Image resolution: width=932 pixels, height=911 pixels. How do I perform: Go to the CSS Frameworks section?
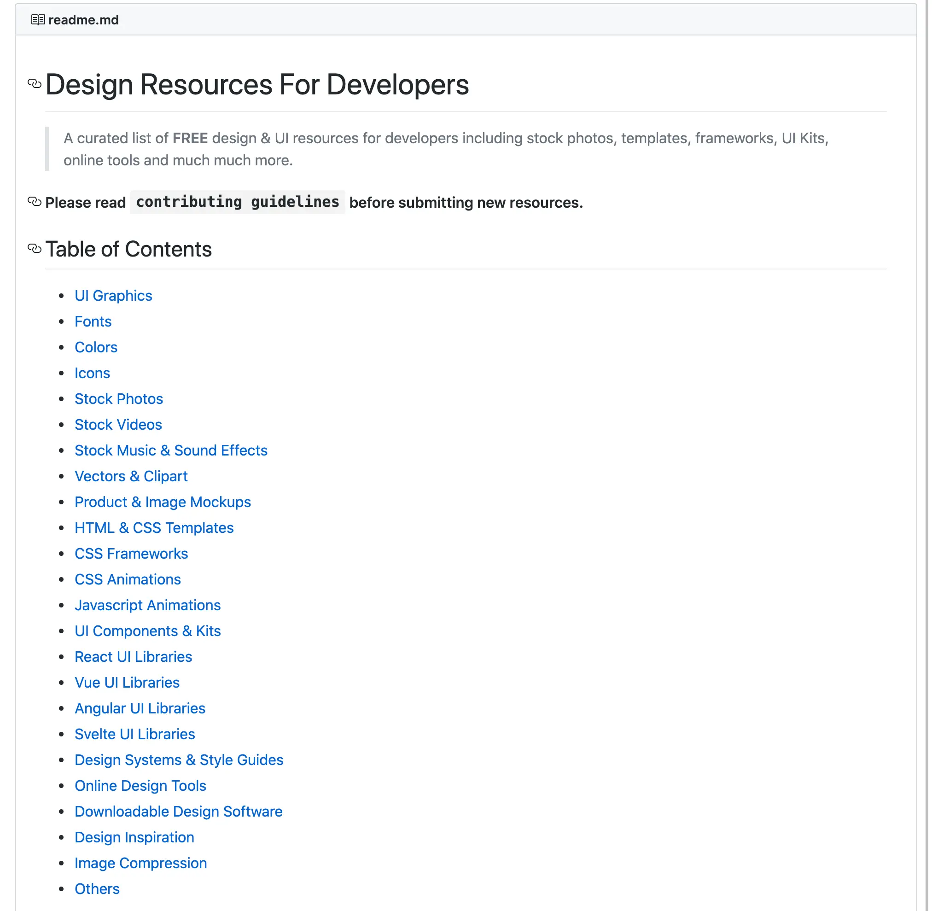131,554
